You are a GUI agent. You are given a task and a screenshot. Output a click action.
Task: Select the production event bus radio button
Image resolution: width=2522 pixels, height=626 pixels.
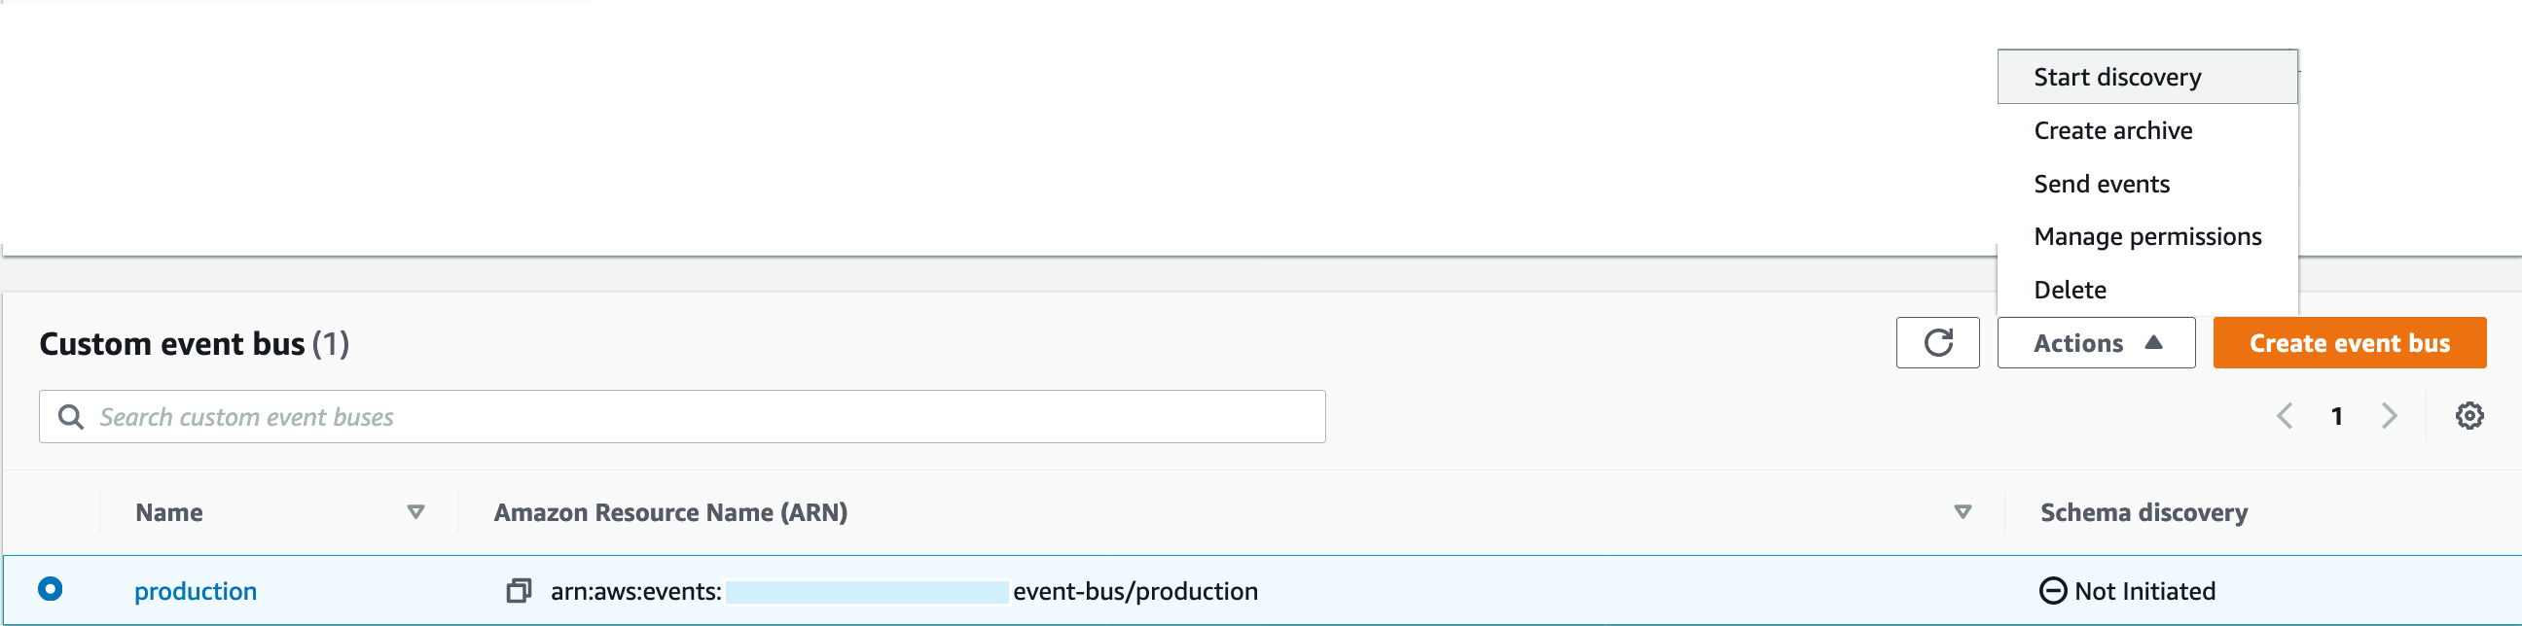[50, 590]
